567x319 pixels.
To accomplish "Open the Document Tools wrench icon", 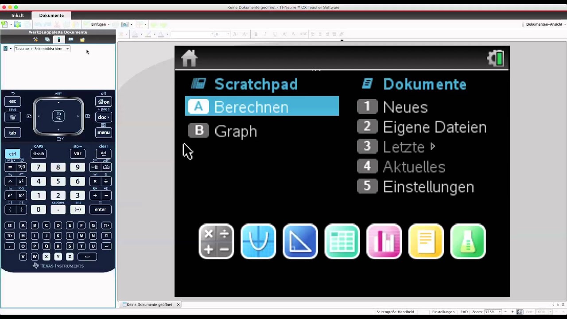I will click(x=35, y=39).
